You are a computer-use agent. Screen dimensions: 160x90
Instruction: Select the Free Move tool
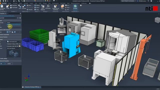point(14,5)
